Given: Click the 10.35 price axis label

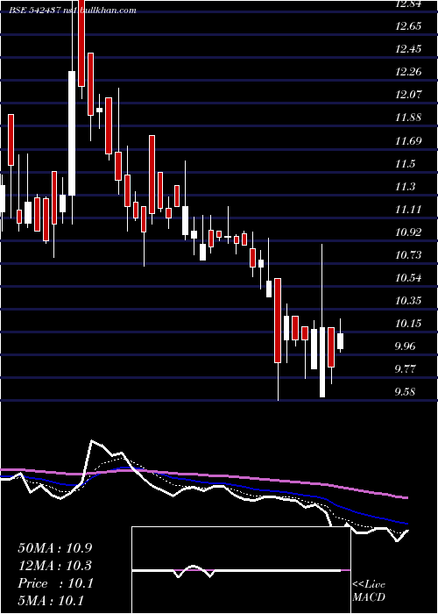Looking at the screenshot, I should [x=408, y=301].
